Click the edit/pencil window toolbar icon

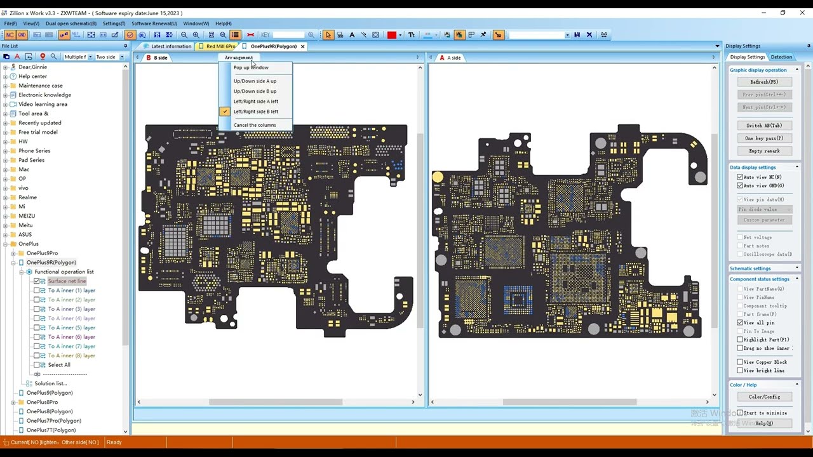point(114,35)
